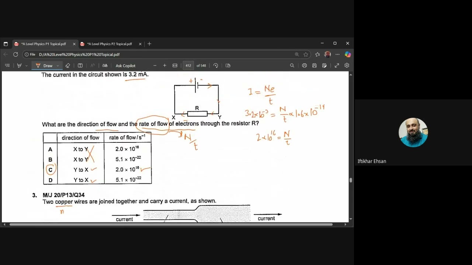Screen dimensions: 472x265
Task: Search within the PDF
Action: point(292,66)
